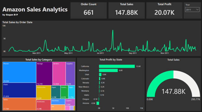The height and width of the screenshot is (112, 202).
Task: Click the gauge maximum label 295.77K
Action: pyautogui.click(x=195, y=99)
